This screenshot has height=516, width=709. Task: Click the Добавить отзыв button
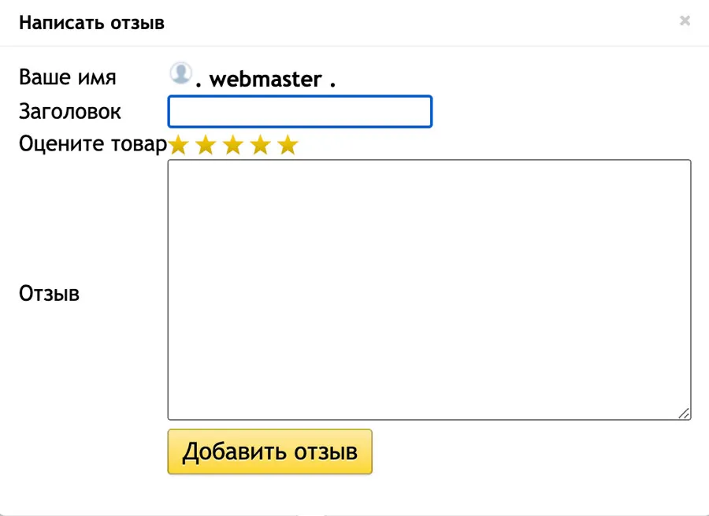coord(269,451)
